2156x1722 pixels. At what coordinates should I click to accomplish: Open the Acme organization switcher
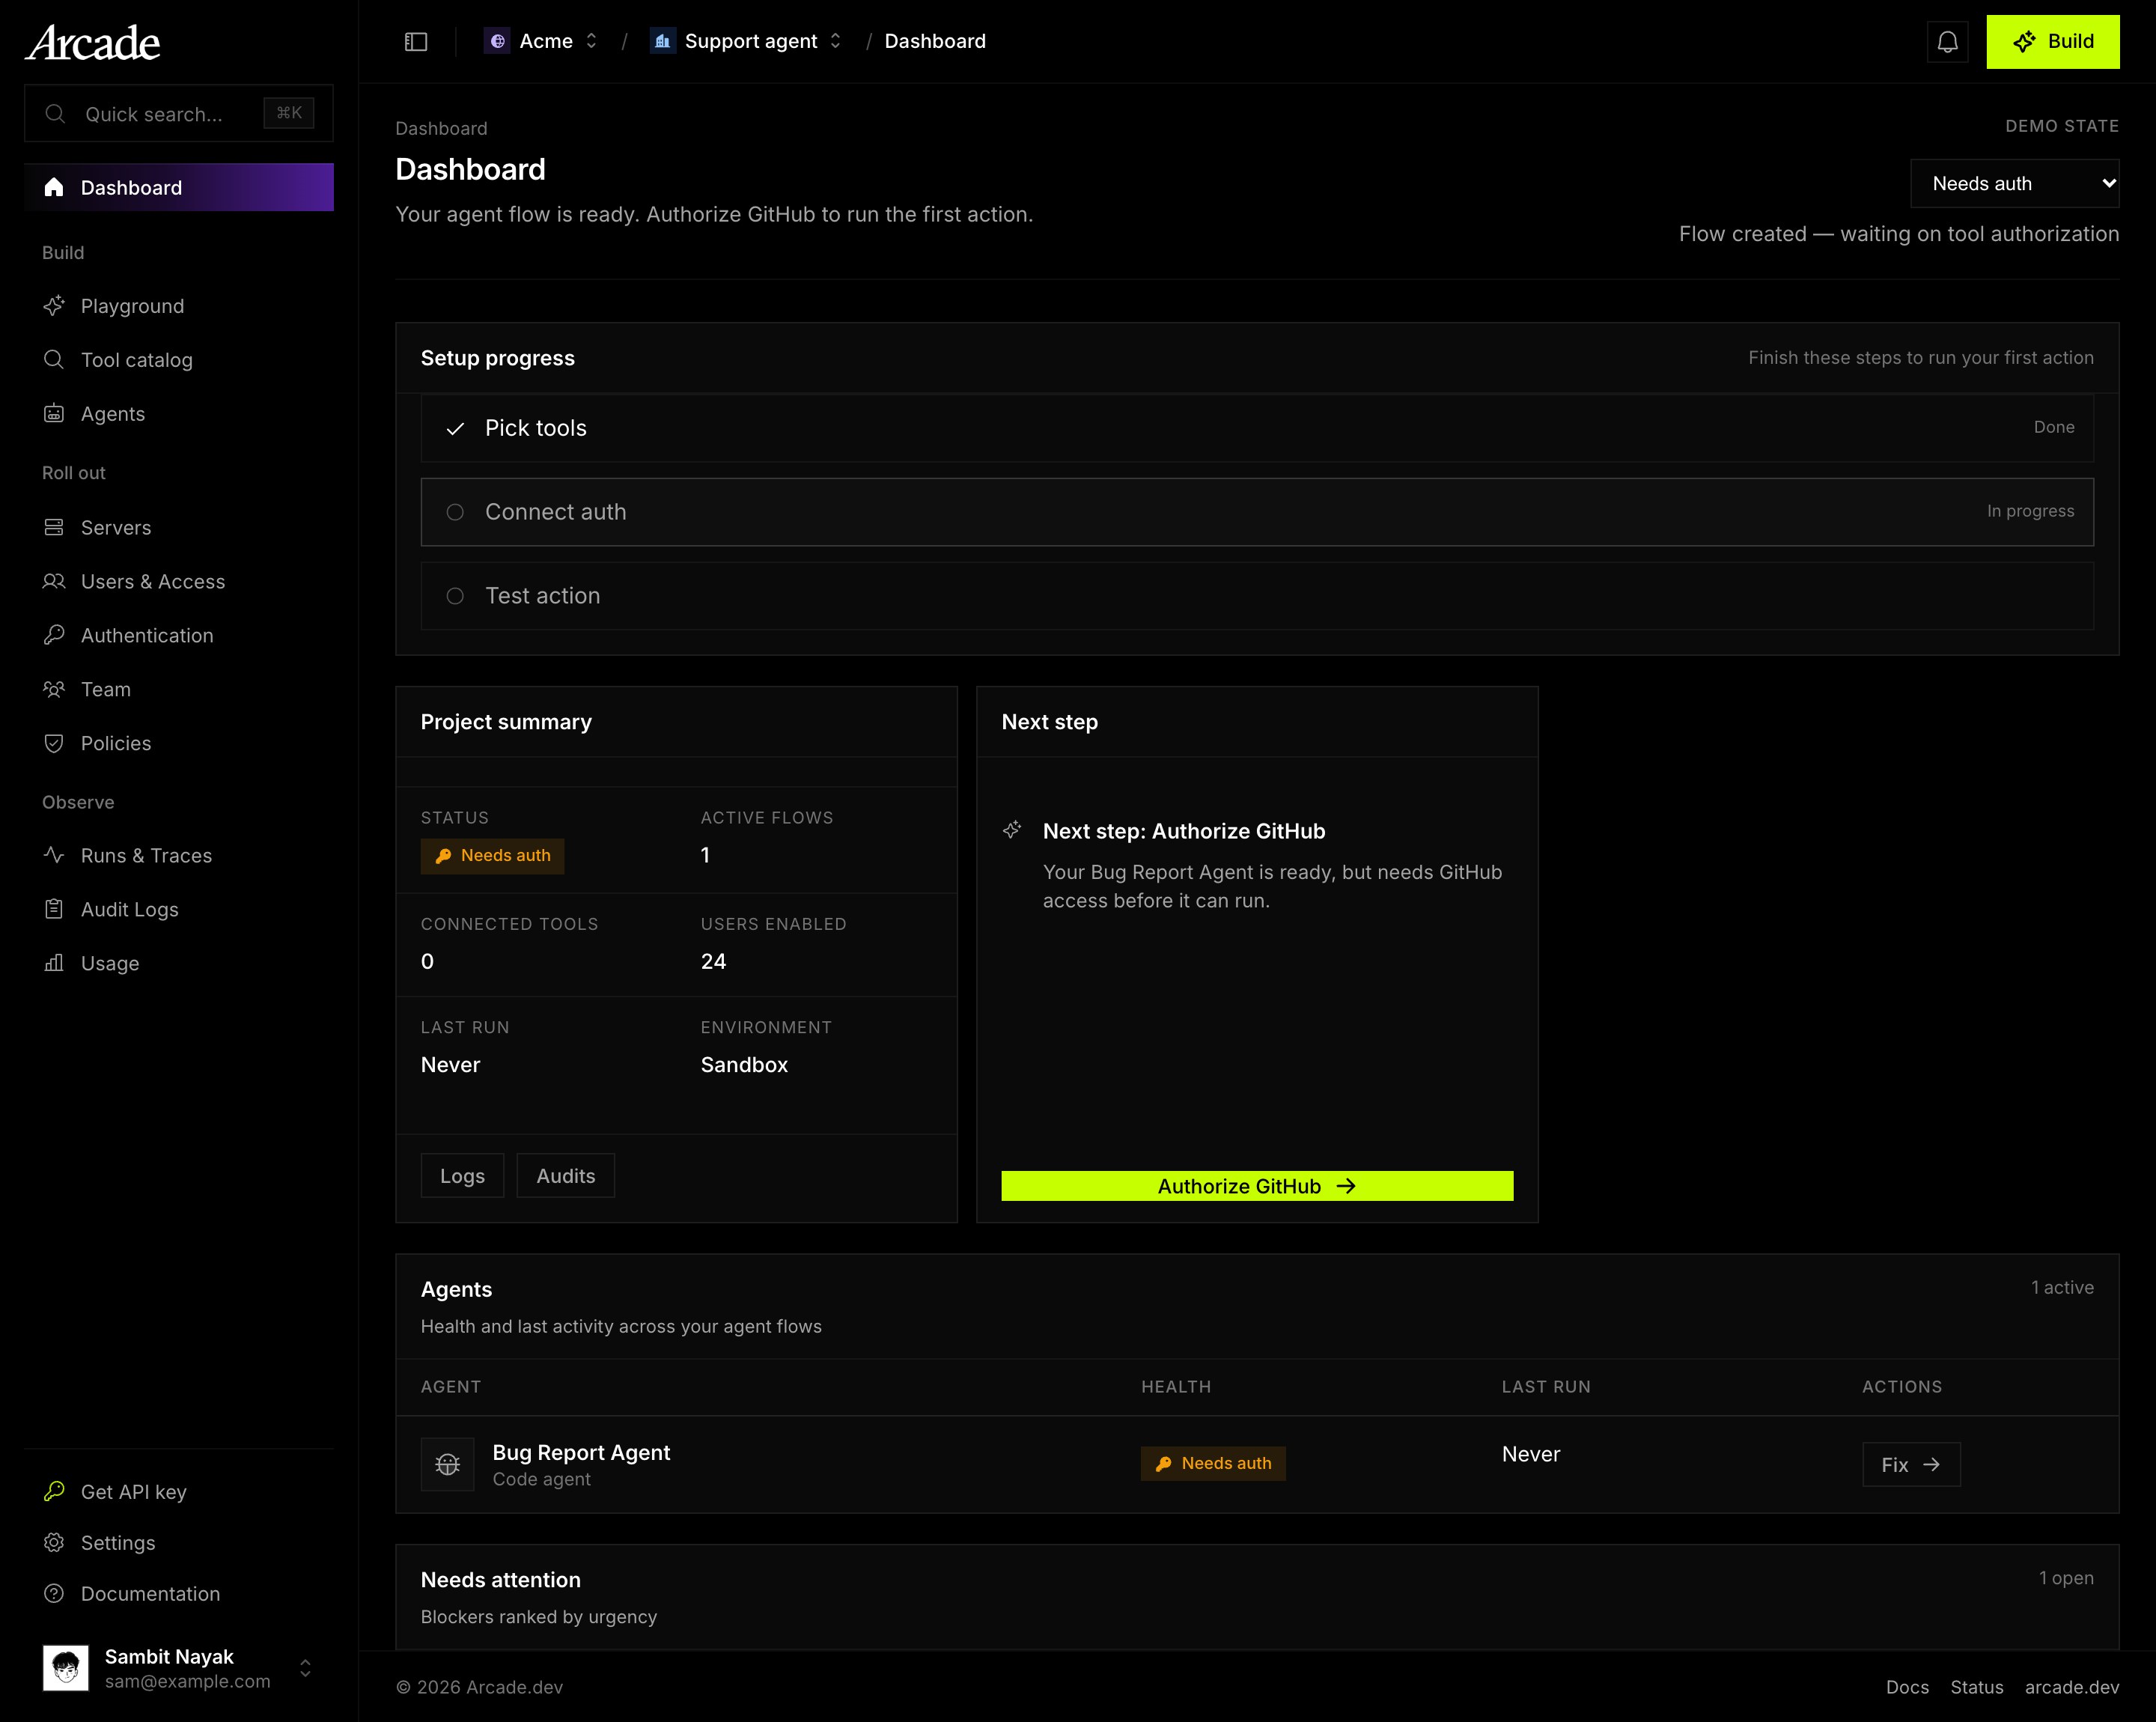point(541,41)
